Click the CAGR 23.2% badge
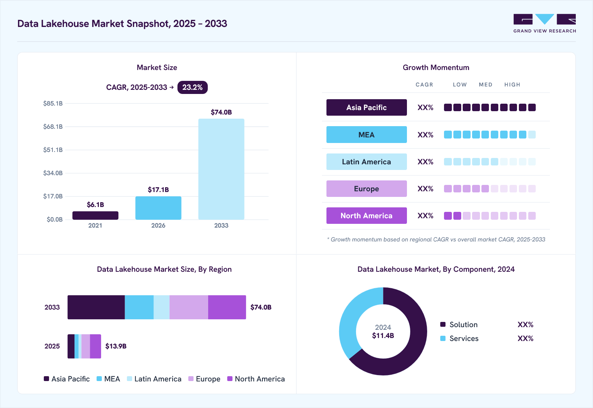The width and height of the screenshot is (593, 408). click(x=192, y=87)
